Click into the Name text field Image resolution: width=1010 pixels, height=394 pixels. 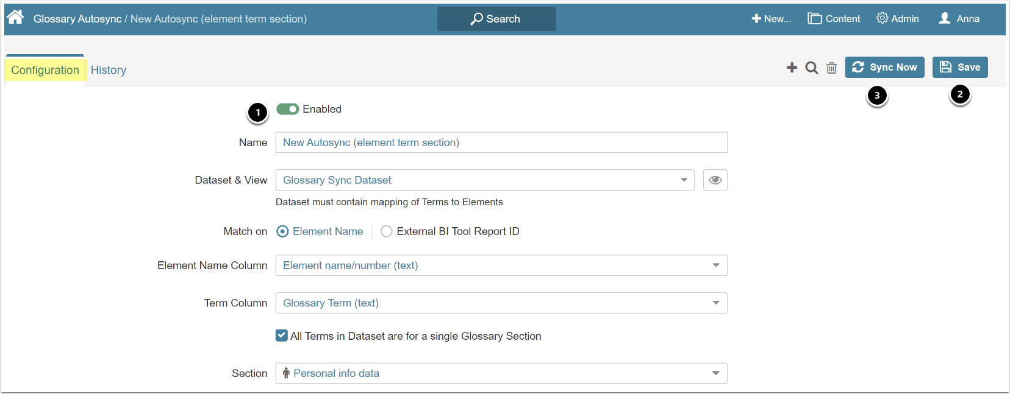coord(501,142)
